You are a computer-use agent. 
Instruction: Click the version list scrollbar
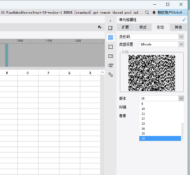point(182,132)
